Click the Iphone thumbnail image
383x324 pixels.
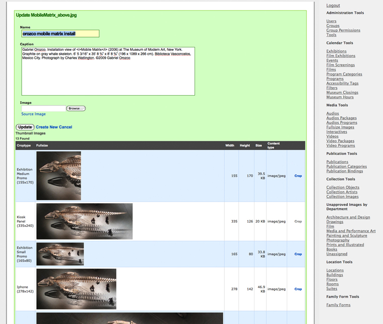(76, 289)
